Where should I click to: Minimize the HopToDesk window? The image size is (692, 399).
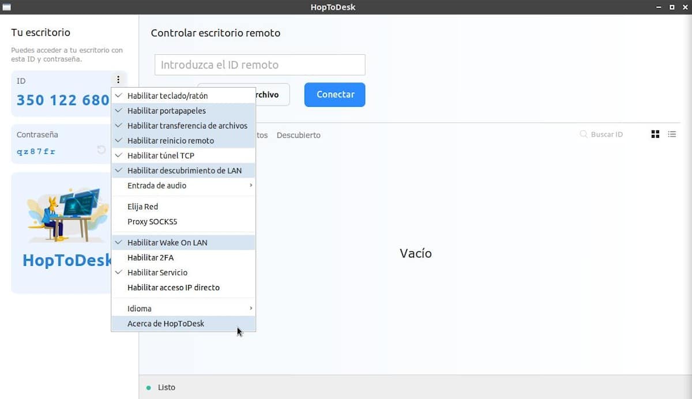659,7
